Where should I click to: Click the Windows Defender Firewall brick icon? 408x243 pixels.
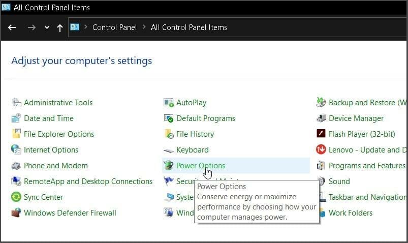(16, 213)
